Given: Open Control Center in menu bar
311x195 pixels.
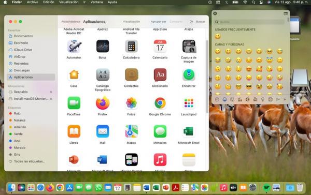Looking at the screenshot, I should (261, 2).
